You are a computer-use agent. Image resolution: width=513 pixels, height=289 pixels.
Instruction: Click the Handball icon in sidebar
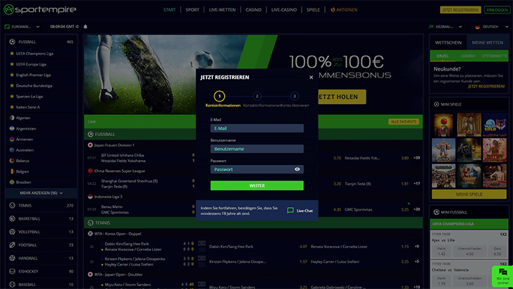(x=13, y=258)
